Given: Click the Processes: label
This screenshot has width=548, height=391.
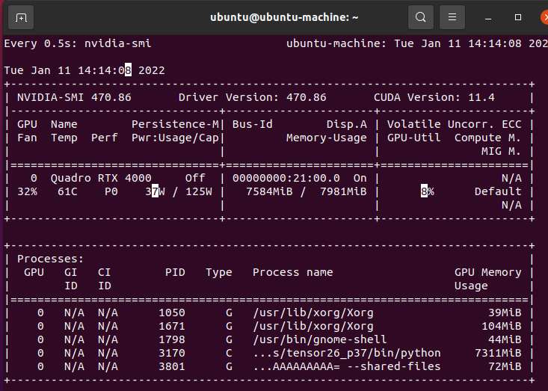Looking at the screenshot, I should coord(51,259).
